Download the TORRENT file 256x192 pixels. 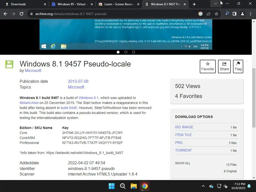(183, 150)
